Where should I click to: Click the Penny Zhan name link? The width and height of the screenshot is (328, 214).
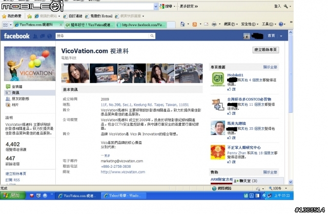(x=236, y=153)
